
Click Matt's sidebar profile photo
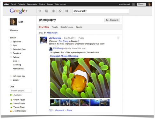click(13, 22)
